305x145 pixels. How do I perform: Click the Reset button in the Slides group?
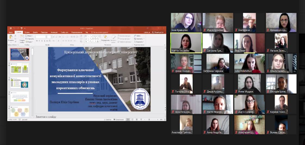click(29, 39)
